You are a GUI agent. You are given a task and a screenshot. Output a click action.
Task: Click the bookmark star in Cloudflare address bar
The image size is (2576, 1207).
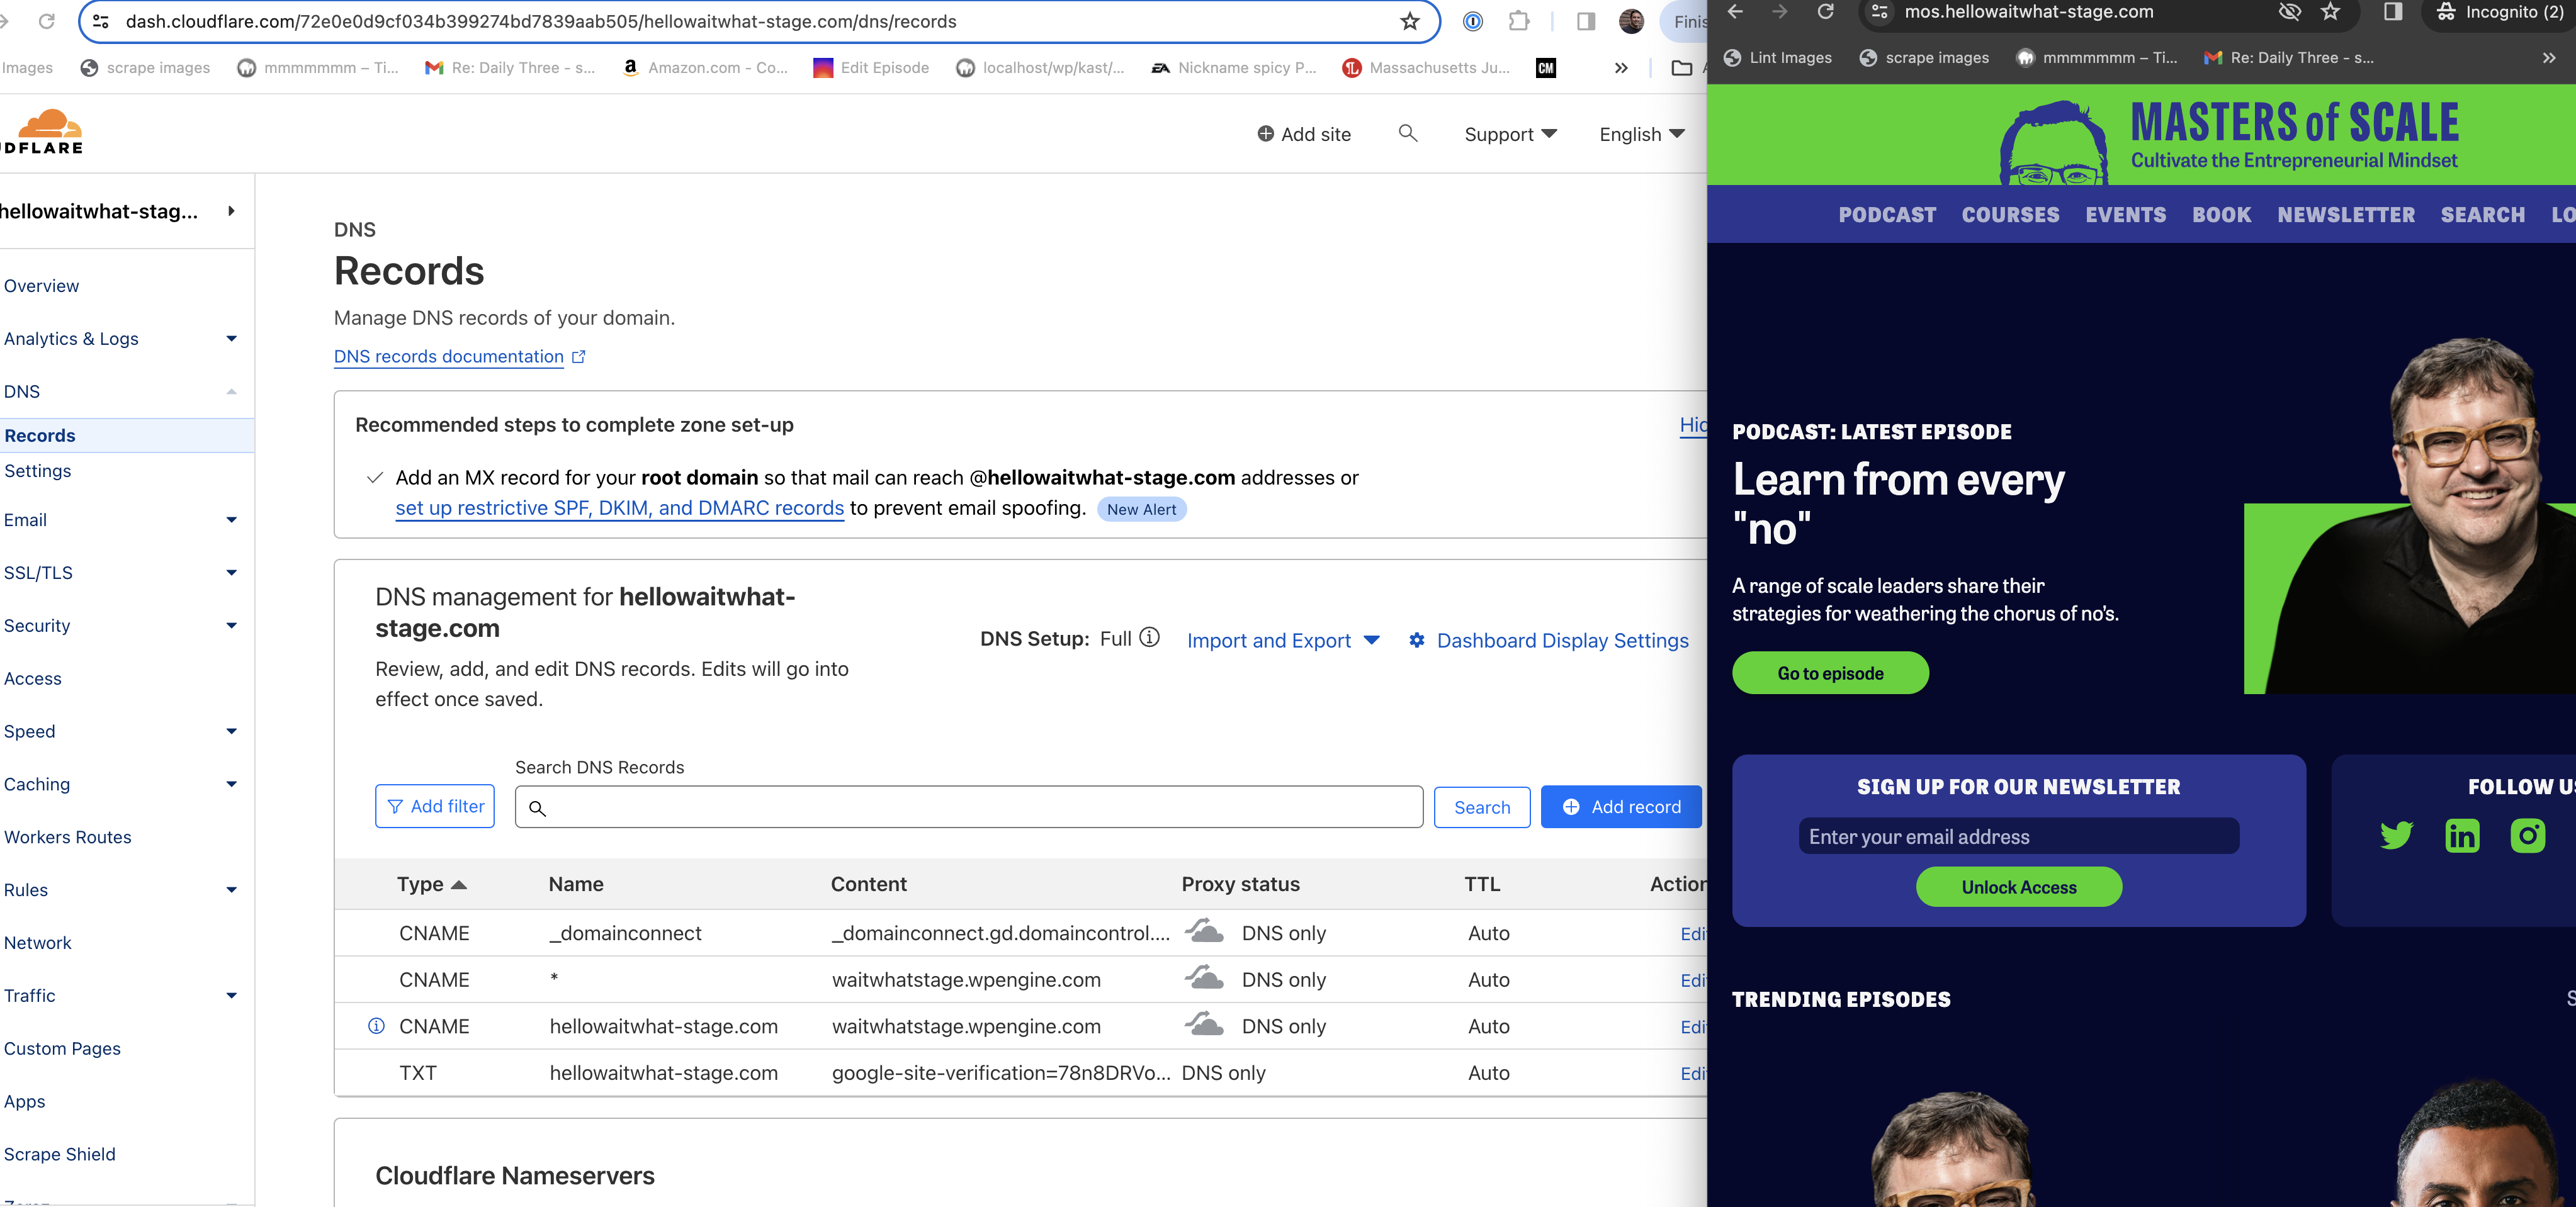coord(1409,21)
